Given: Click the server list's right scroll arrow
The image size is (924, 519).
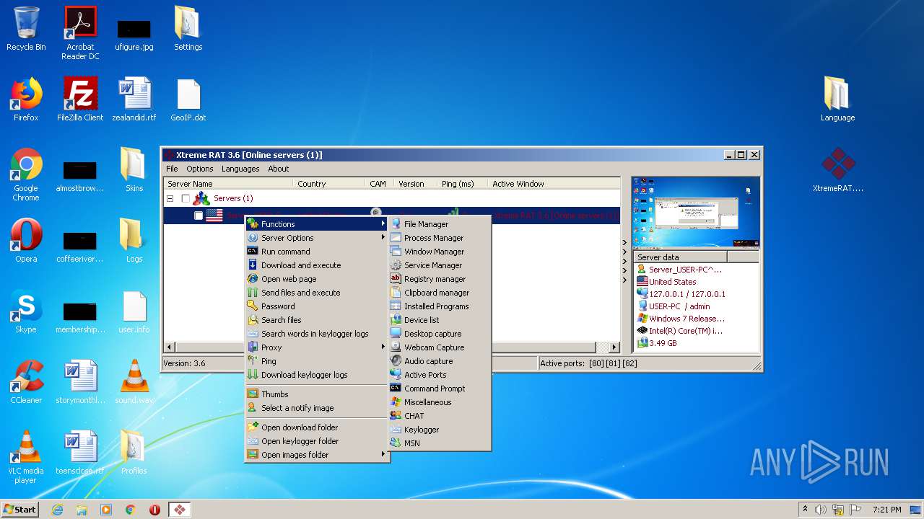Looking at the screenshot, I should click(x=614, y=347).
